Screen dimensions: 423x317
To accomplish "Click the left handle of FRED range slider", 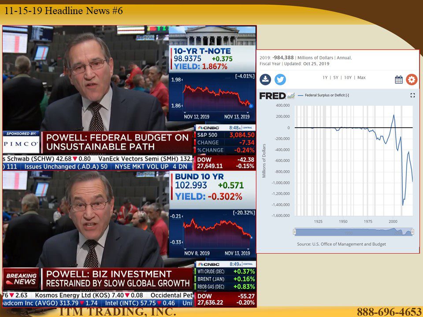I will 295,232.
